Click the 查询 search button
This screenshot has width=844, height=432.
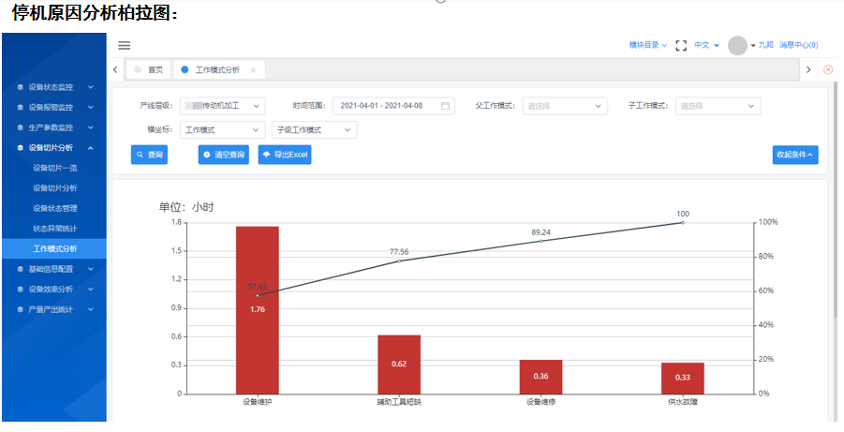pyautogui.click(x=150, y=155)
